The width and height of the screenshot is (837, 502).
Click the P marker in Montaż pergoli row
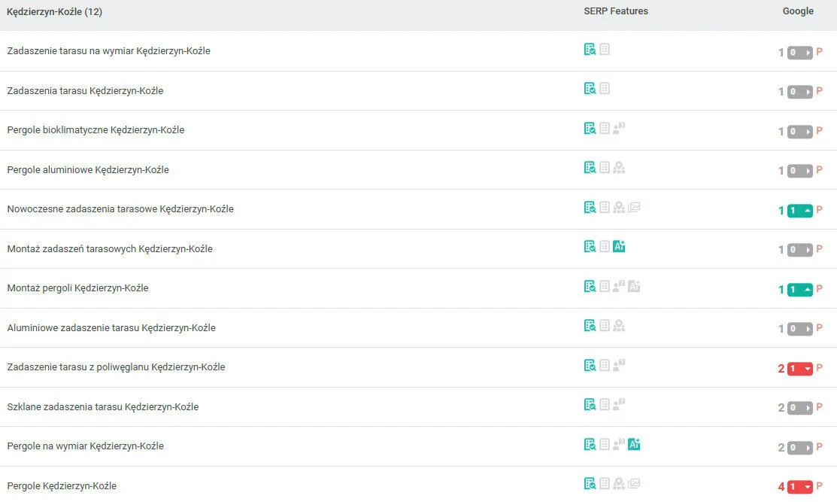820,289
